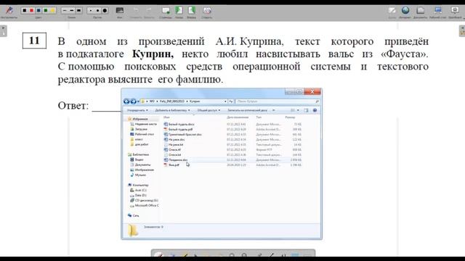Go to previous page (Назад) icon
This screenshot has height=261, width=465.
click(x=179, y=10)
